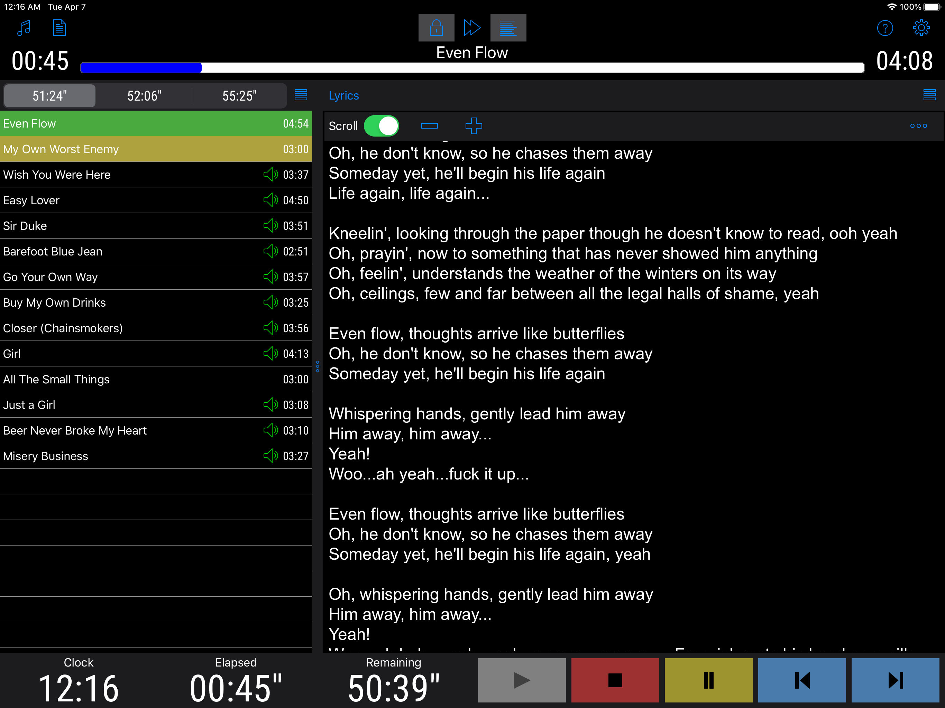Open the lyrics panel list menu icon

(929, 95)
